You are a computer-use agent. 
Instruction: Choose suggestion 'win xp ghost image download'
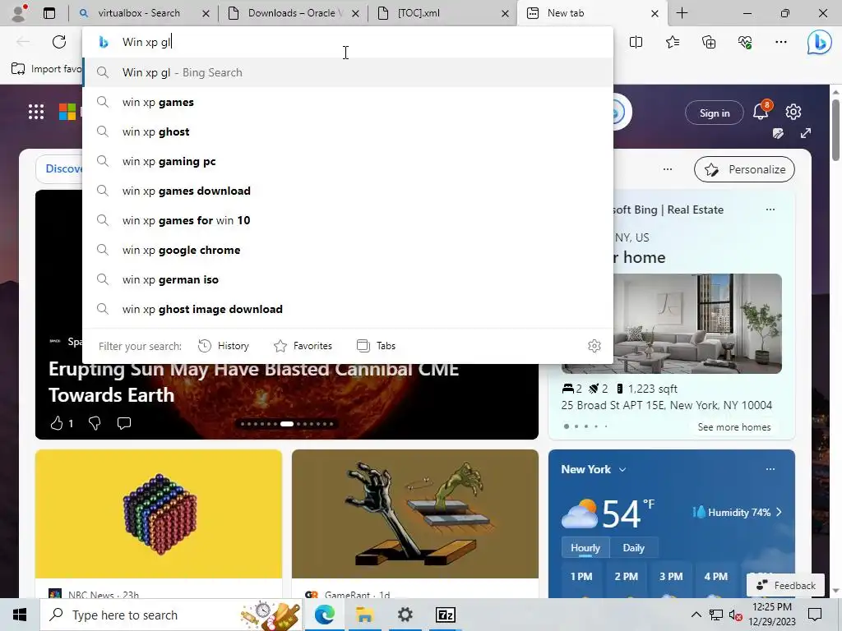click(348, 309)
